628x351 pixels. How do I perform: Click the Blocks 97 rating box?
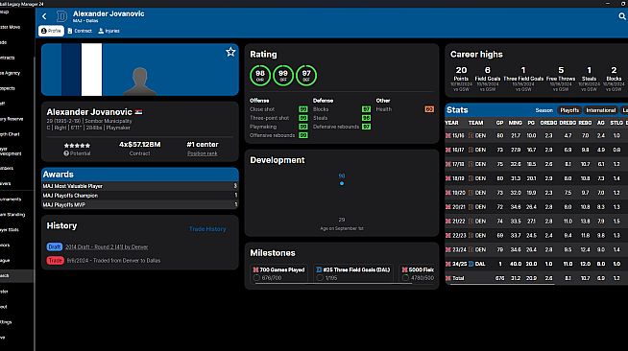(x=366, y=109)
